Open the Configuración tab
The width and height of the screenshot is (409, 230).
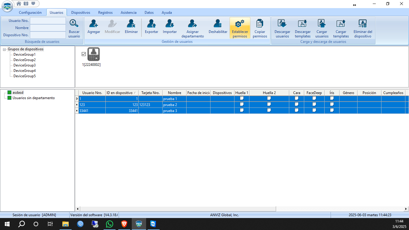30,13
